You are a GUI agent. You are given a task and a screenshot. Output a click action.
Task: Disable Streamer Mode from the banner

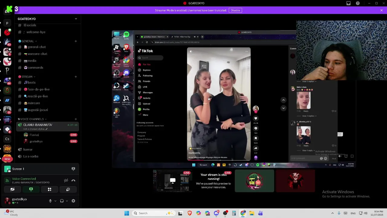(x=235, y=10)
